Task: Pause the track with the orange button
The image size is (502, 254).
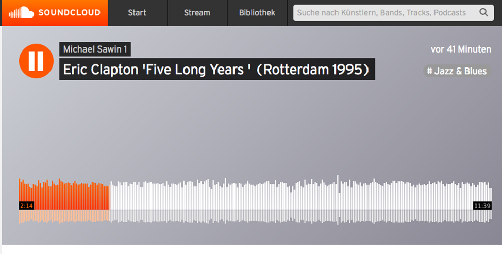Action: tap(36, 61)
